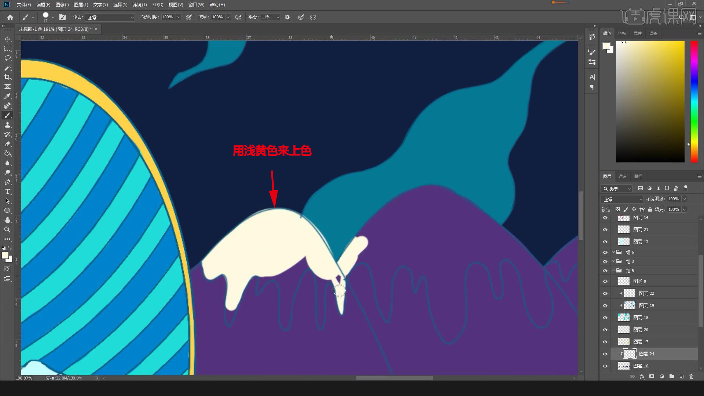
Task: Select the Paint Bucket tool
Action: click(x=7, y=154)
